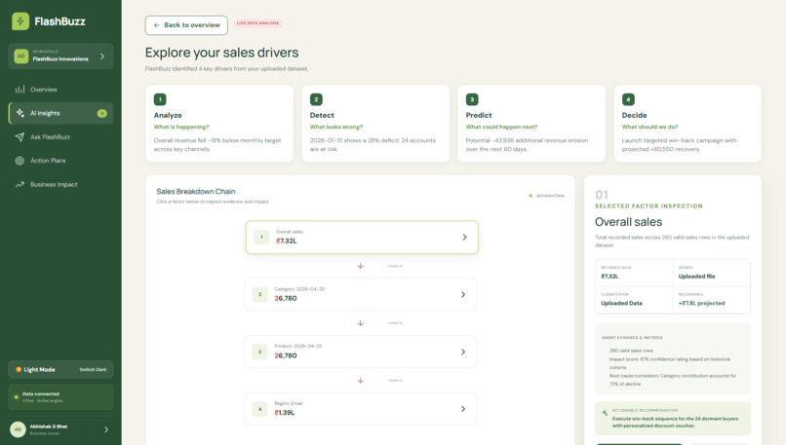This screenshot has height=445, width=786.
Task: Select the AI Insights menu item
Action: (x=60, y=113)
